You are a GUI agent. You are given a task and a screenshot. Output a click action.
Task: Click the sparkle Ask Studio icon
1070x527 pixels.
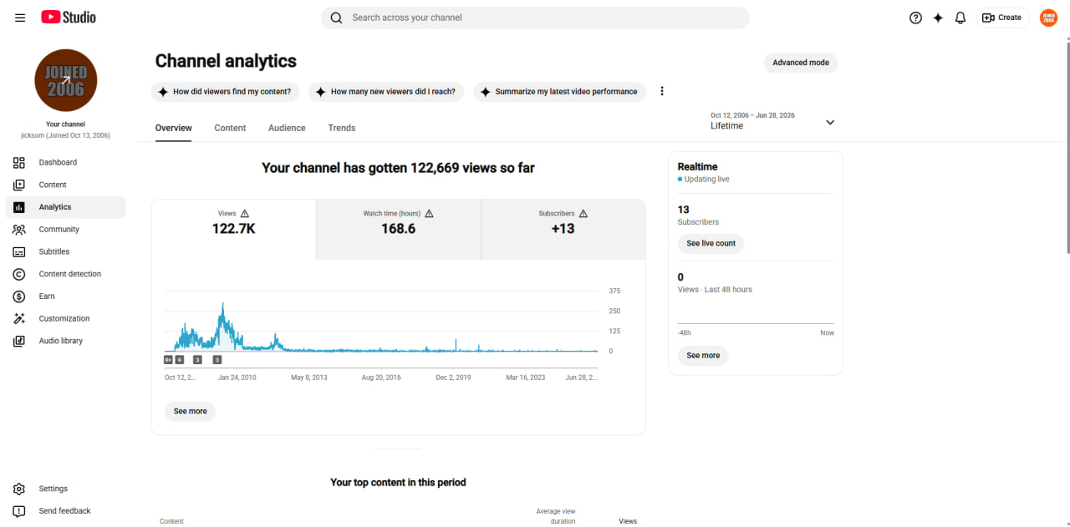point(938,18)
